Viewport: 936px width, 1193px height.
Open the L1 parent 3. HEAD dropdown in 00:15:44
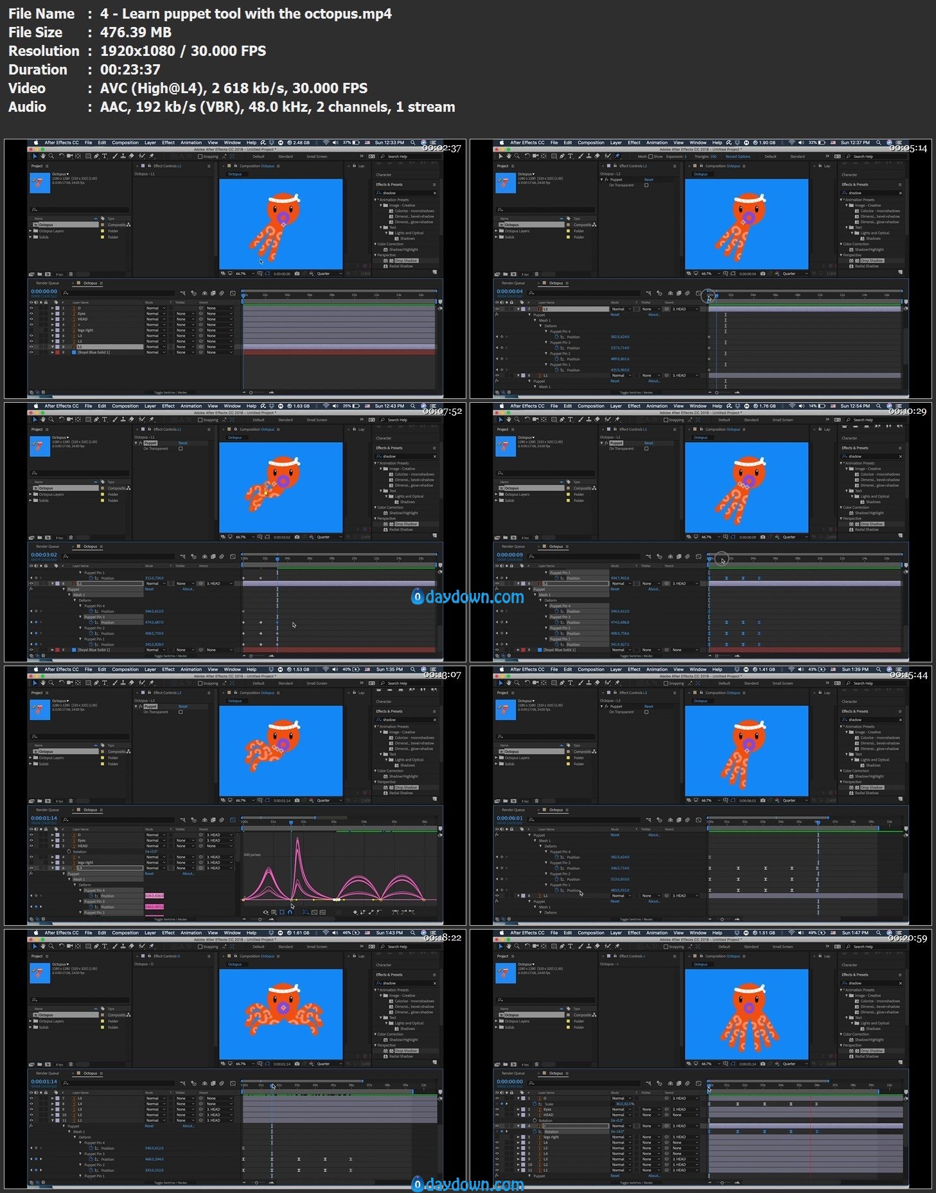click(x=685, y=896)
